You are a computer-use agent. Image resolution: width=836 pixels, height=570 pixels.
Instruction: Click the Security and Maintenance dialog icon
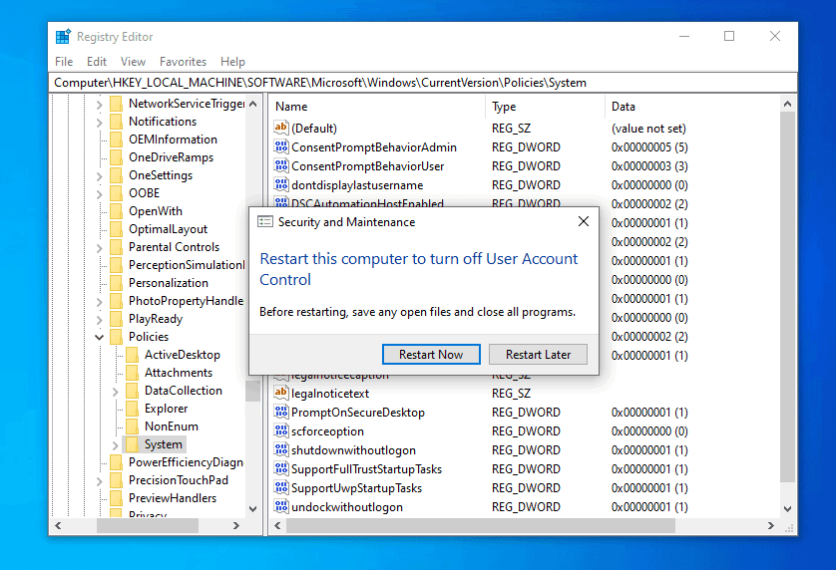click(x=265, y=222)
